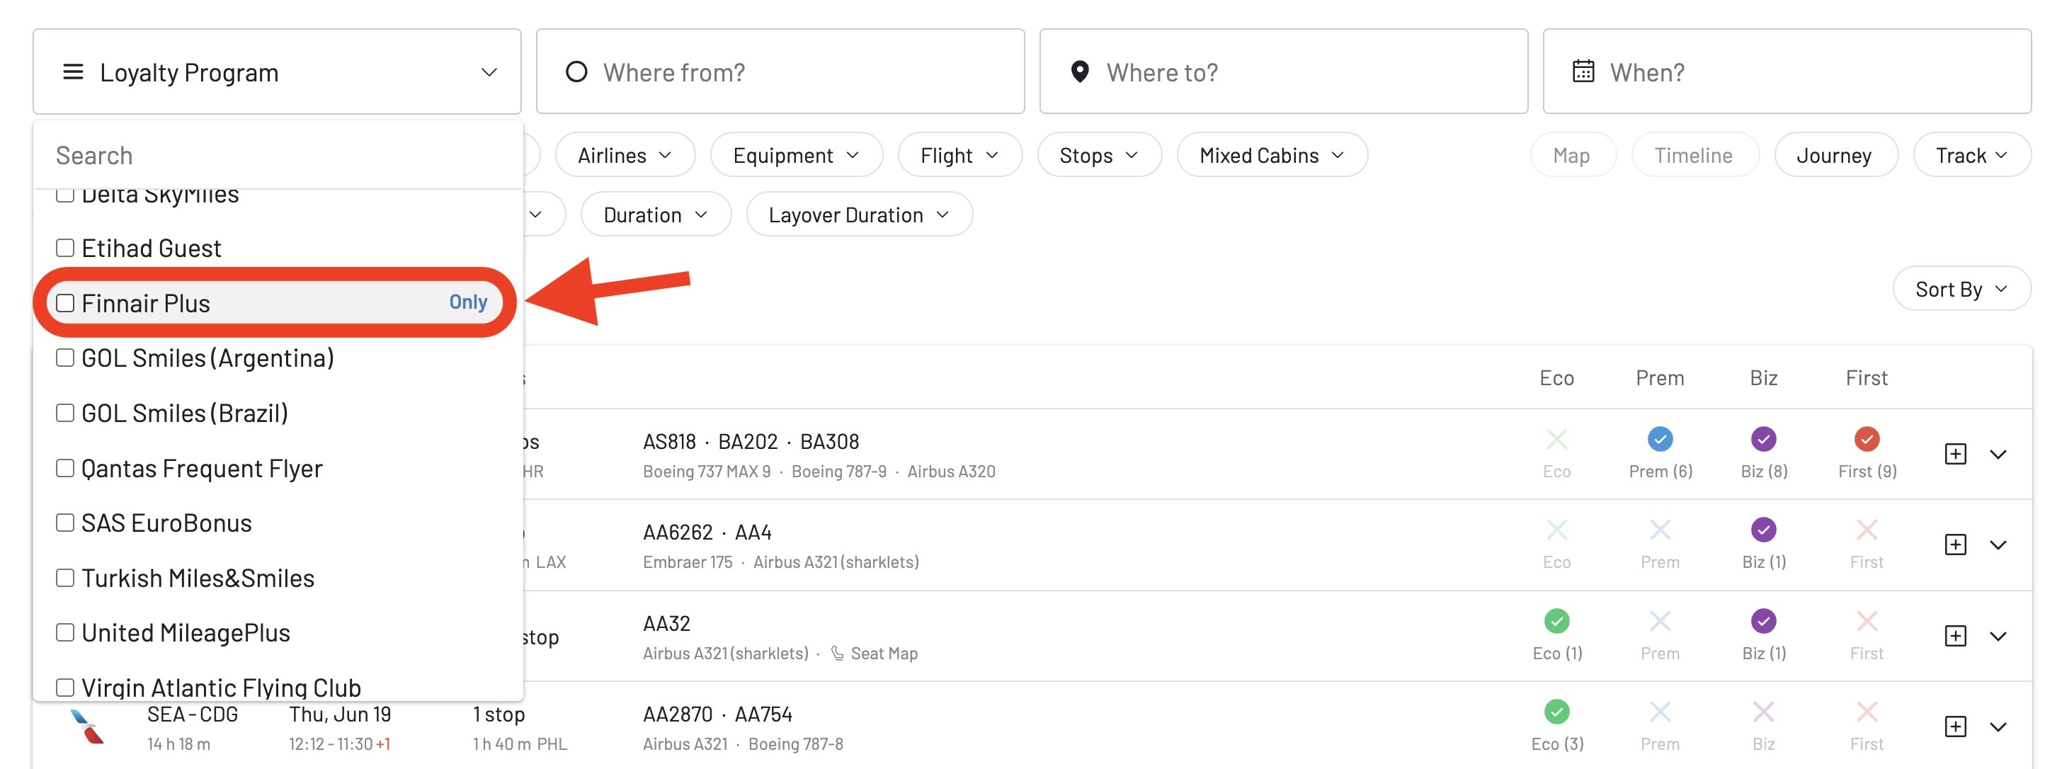The image size is (2062, 769).
Task: Click the AA6262 · AA4 flight numbers
Action: pos(707,532)
